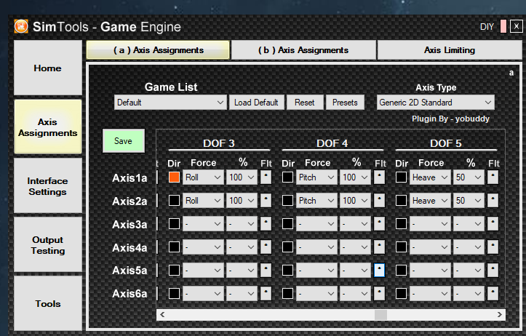Open the Axis Limiting tab
The width and height of the screenshot is (526, 336).
[450, 50]
